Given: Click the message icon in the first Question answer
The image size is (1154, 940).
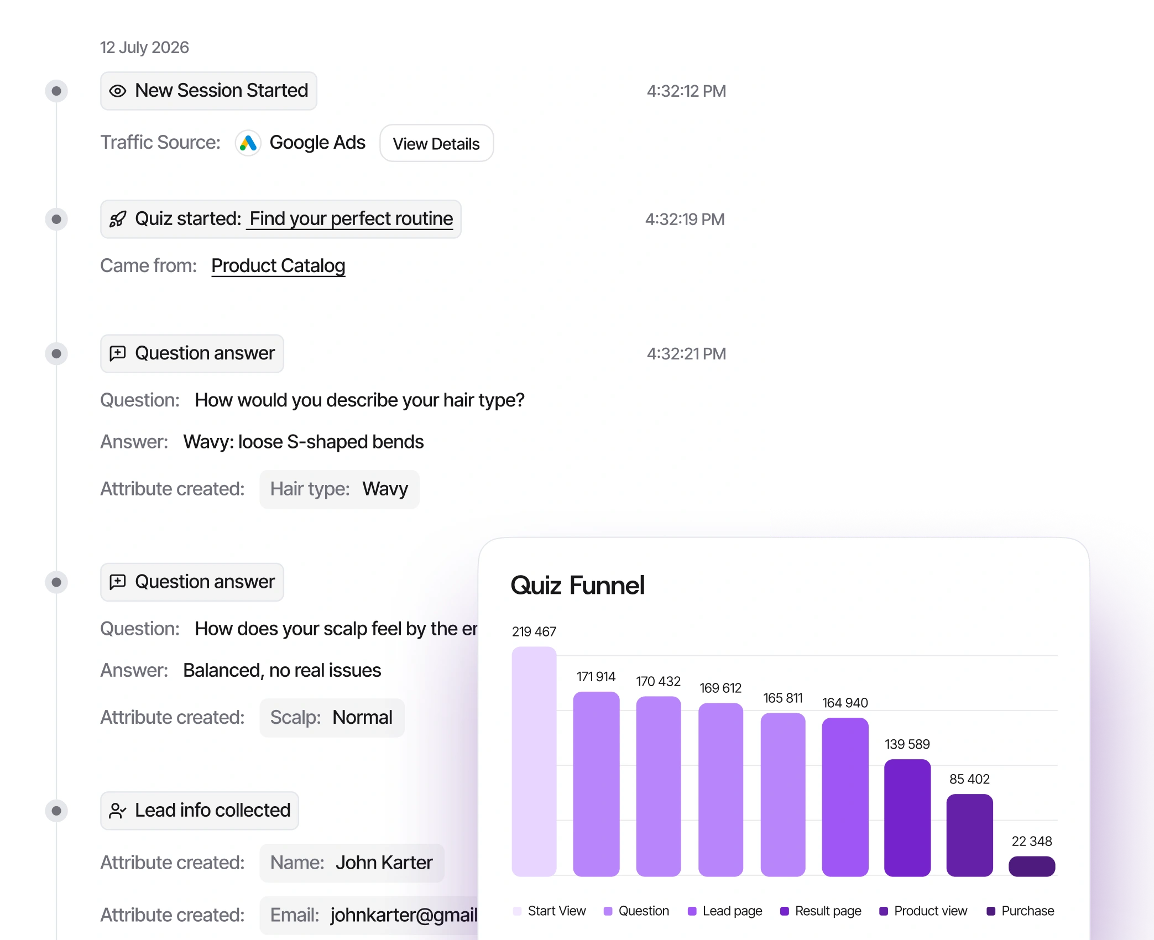Looking at the screenshot, I should [x=118, y=353].
